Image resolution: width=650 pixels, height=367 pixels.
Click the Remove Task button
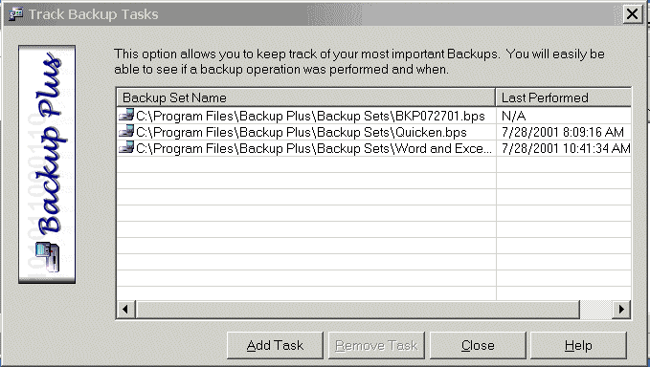(376, 345)
